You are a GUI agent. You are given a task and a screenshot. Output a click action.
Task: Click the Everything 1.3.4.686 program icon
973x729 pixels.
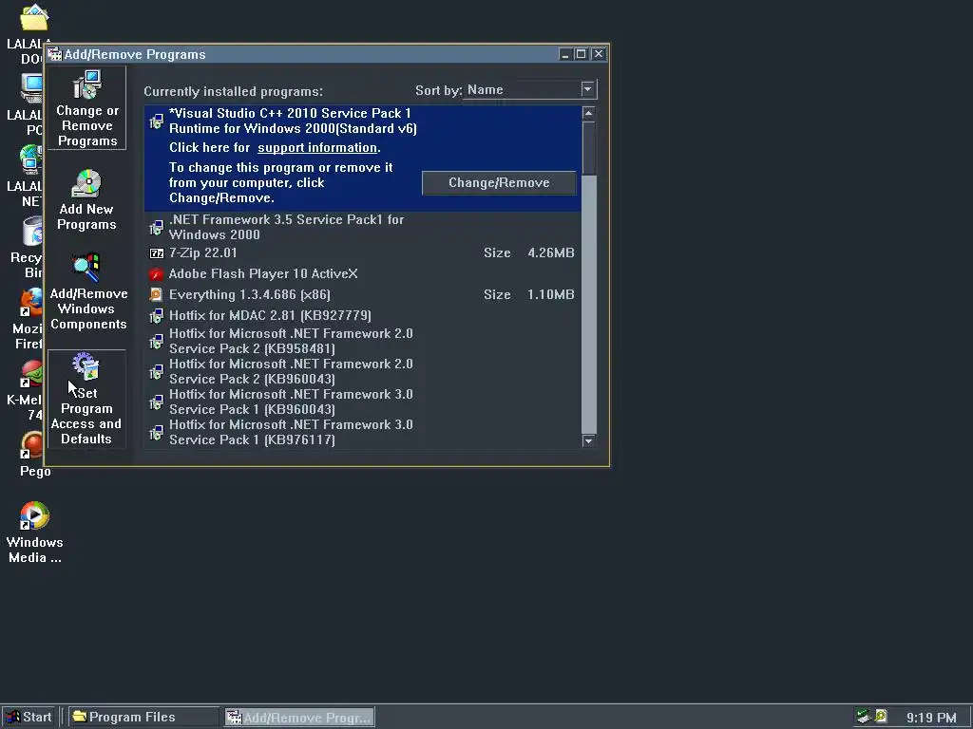(157, 294)
